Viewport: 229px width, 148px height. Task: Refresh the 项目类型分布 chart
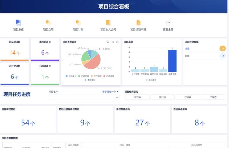click(108, 42)
